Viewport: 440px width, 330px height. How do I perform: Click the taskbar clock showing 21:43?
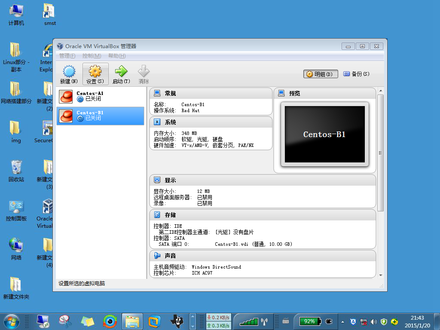click(x=417, y=321)
